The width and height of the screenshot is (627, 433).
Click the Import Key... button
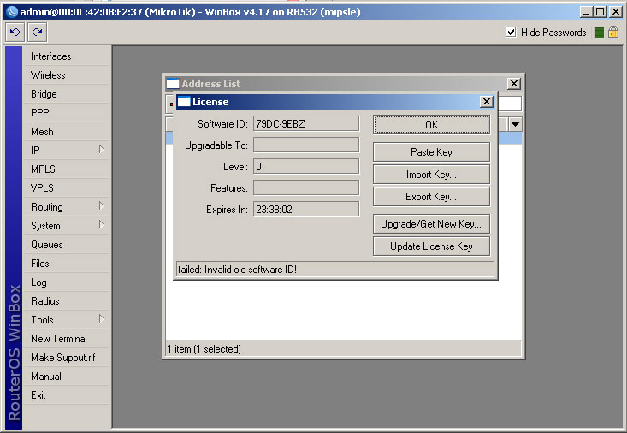431,175
